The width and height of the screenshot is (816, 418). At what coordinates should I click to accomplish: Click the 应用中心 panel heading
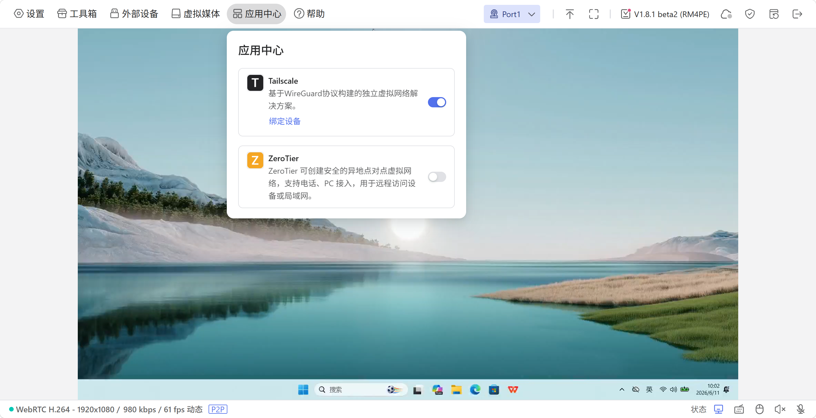261,50
